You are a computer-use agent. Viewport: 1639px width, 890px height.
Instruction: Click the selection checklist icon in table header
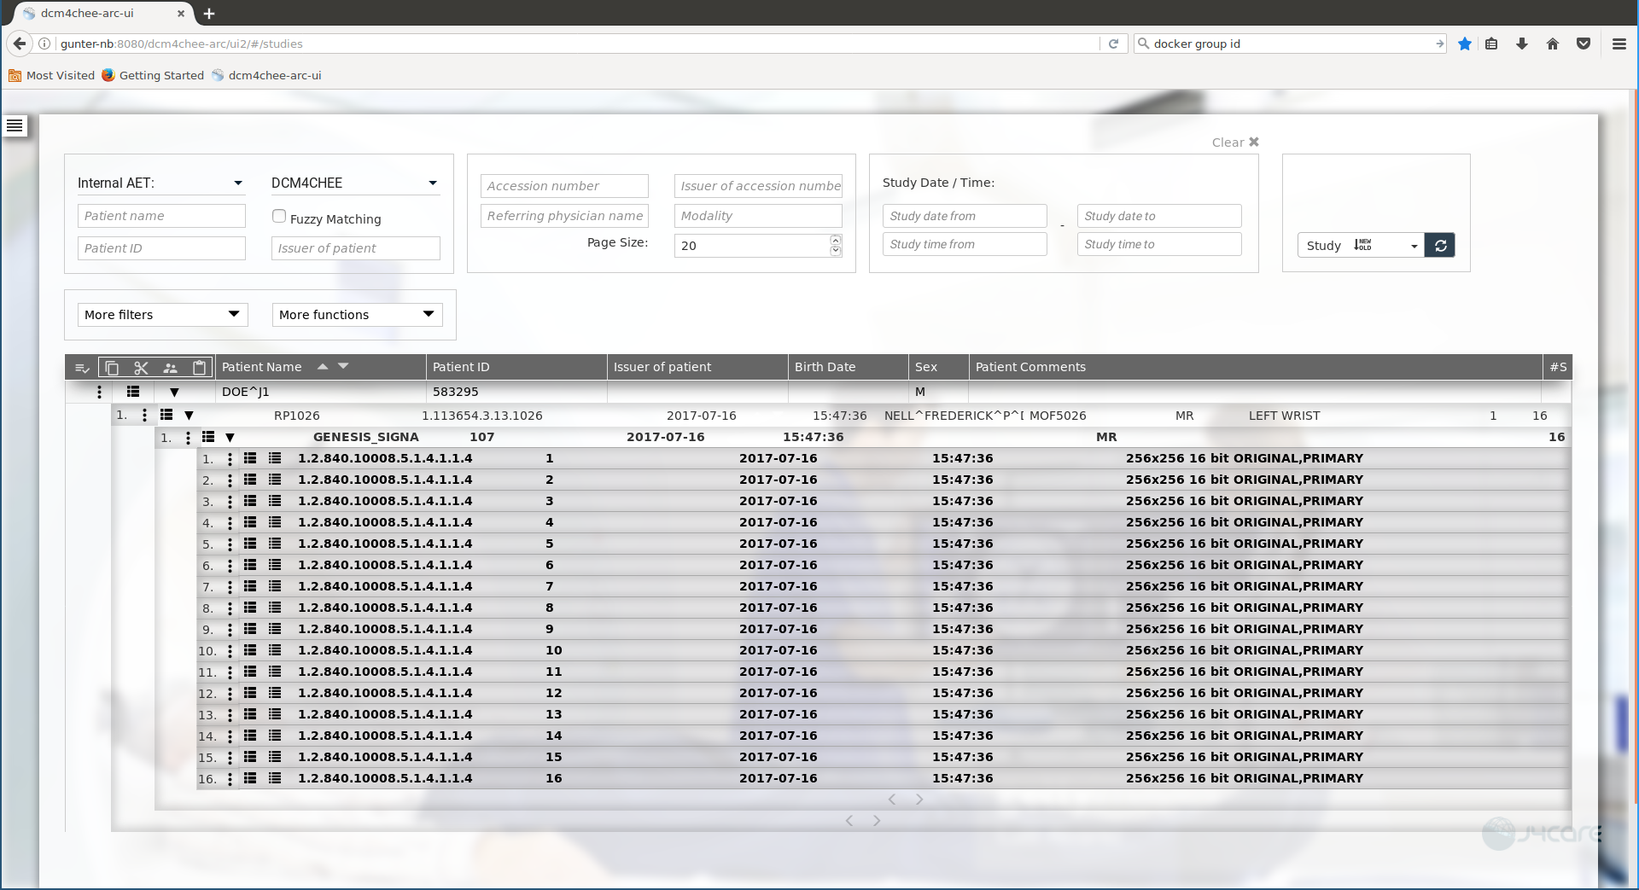click(82, 368)
